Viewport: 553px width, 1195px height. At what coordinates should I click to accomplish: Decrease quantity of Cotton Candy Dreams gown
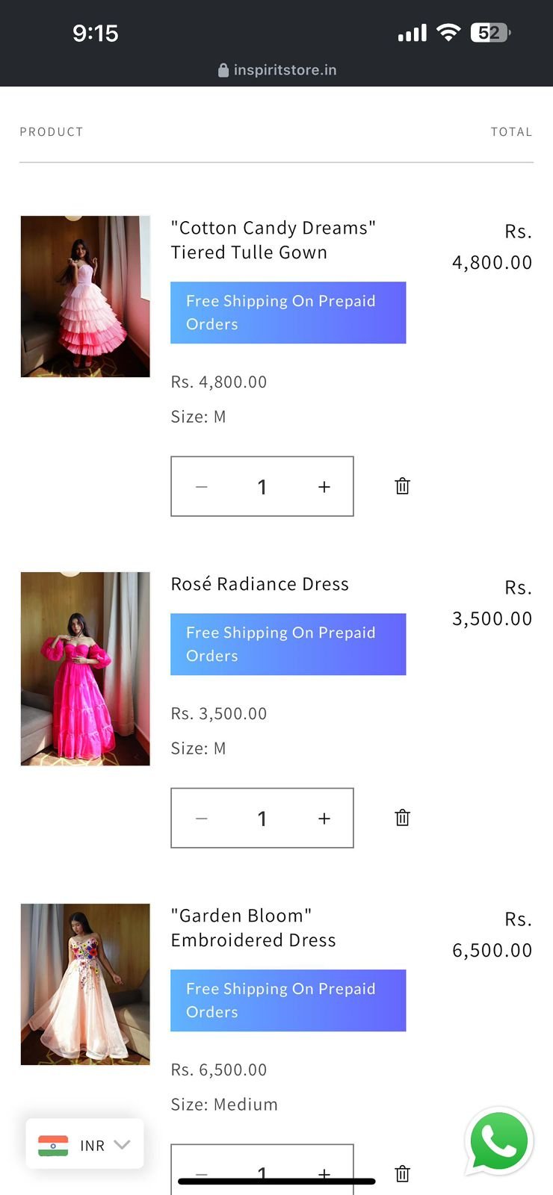click(201, 487)
